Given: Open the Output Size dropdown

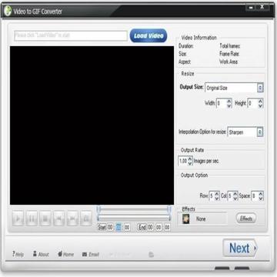Looking at the screenshot, I should coord(260,88).
